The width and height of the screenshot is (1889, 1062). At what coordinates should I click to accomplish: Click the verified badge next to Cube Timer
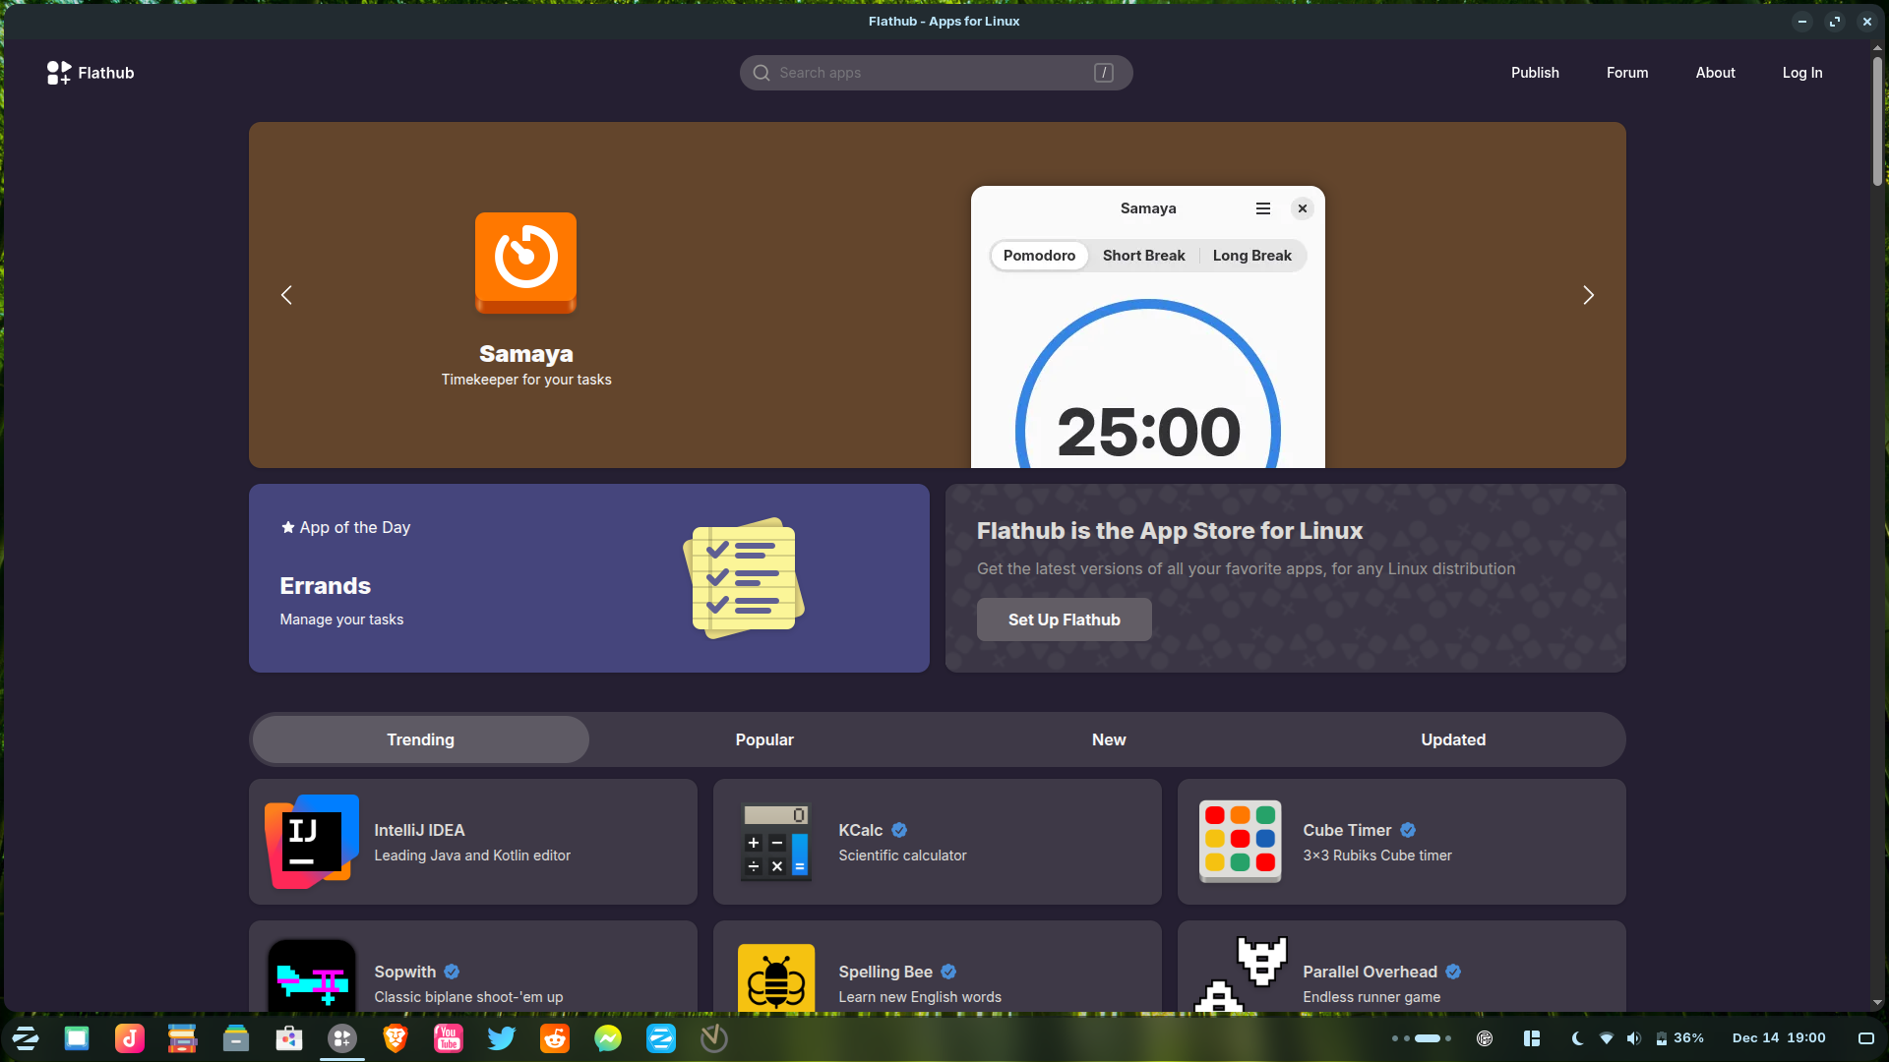tap(1407, 830)
